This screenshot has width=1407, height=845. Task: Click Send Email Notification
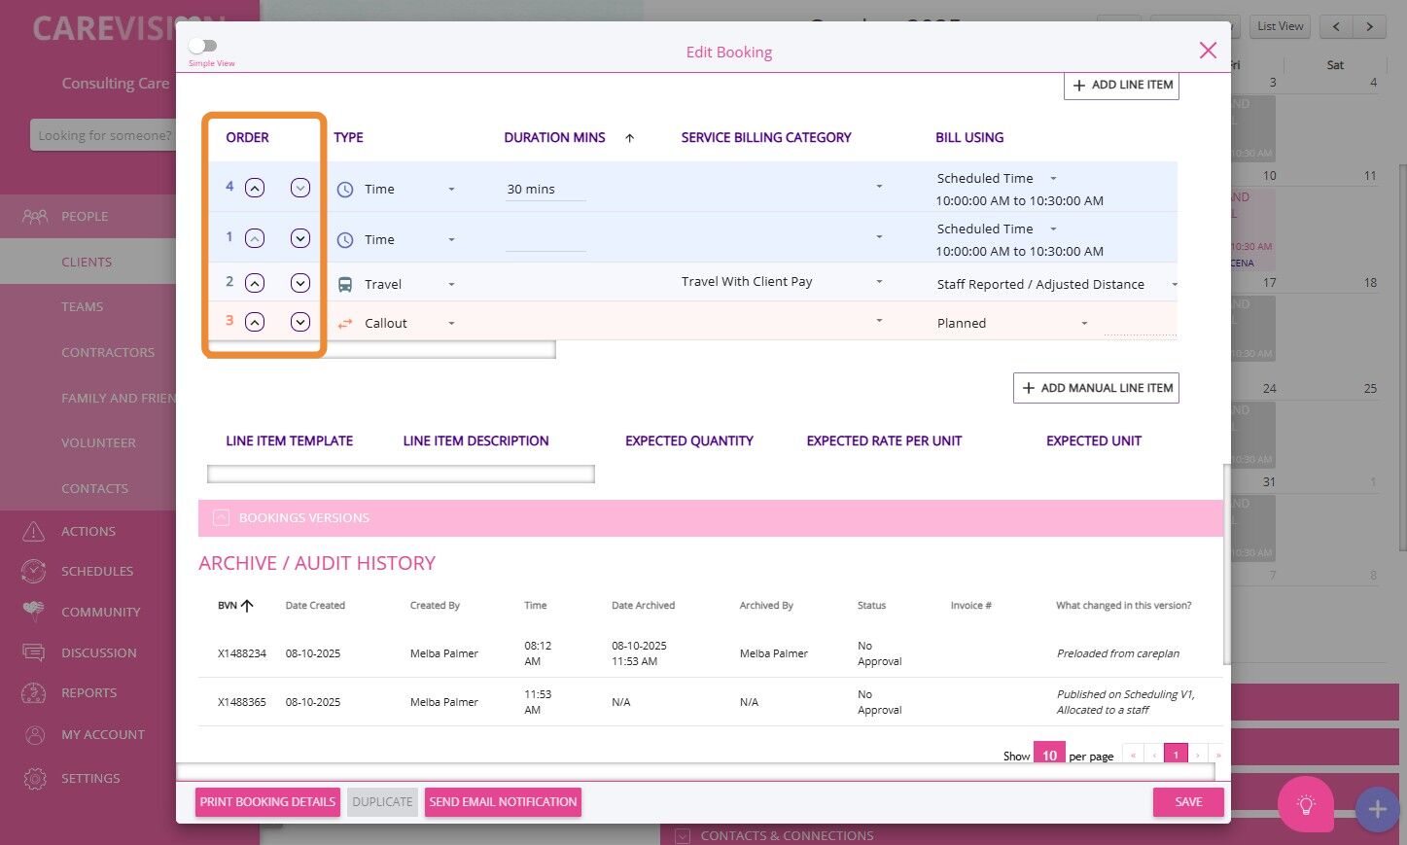coord(503,802)
